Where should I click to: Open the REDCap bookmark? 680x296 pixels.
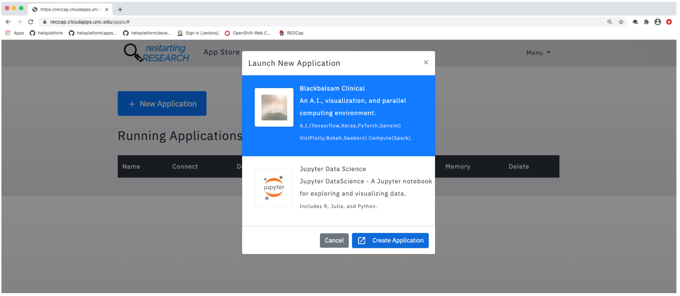click(x=291, y=33)
